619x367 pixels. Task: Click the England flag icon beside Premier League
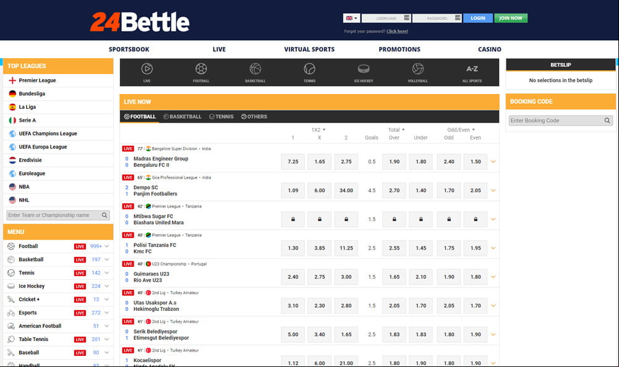(x=12, y=80)
